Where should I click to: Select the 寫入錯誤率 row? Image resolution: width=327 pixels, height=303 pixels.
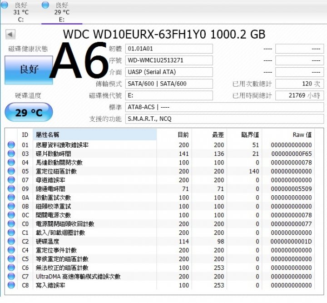pyautogui.click(x=160, y=285)
